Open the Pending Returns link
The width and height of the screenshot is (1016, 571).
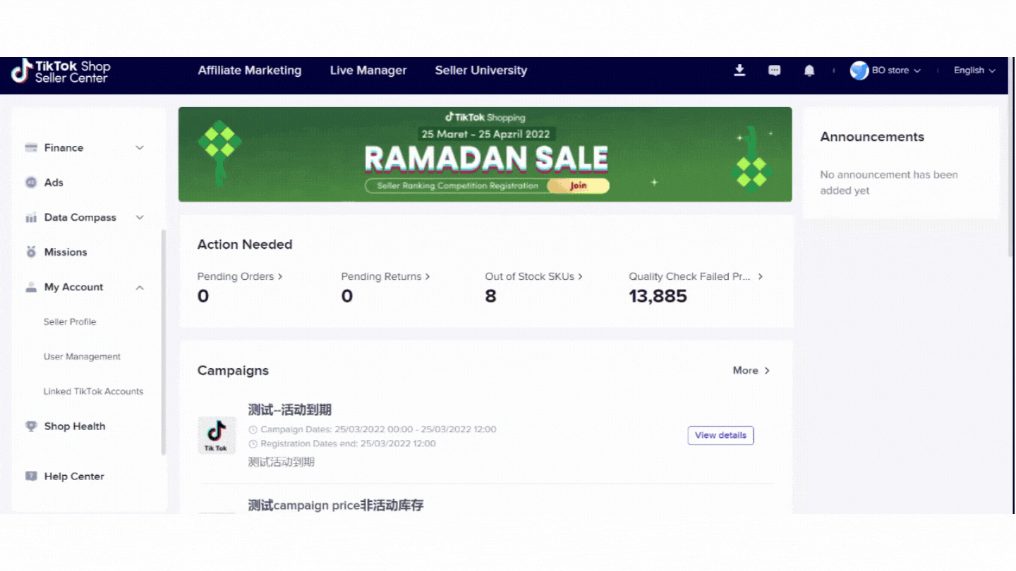(385, 277)
